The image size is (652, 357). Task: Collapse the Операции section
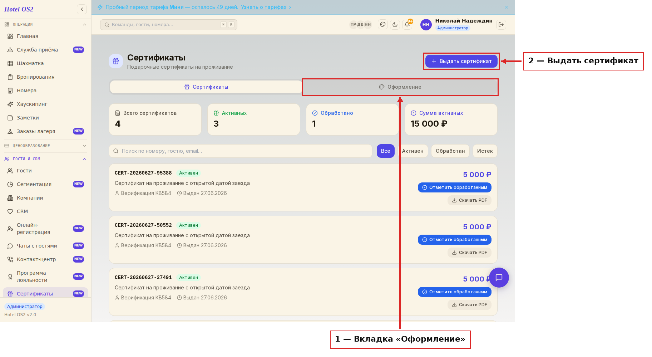click(x=45, y=24)
